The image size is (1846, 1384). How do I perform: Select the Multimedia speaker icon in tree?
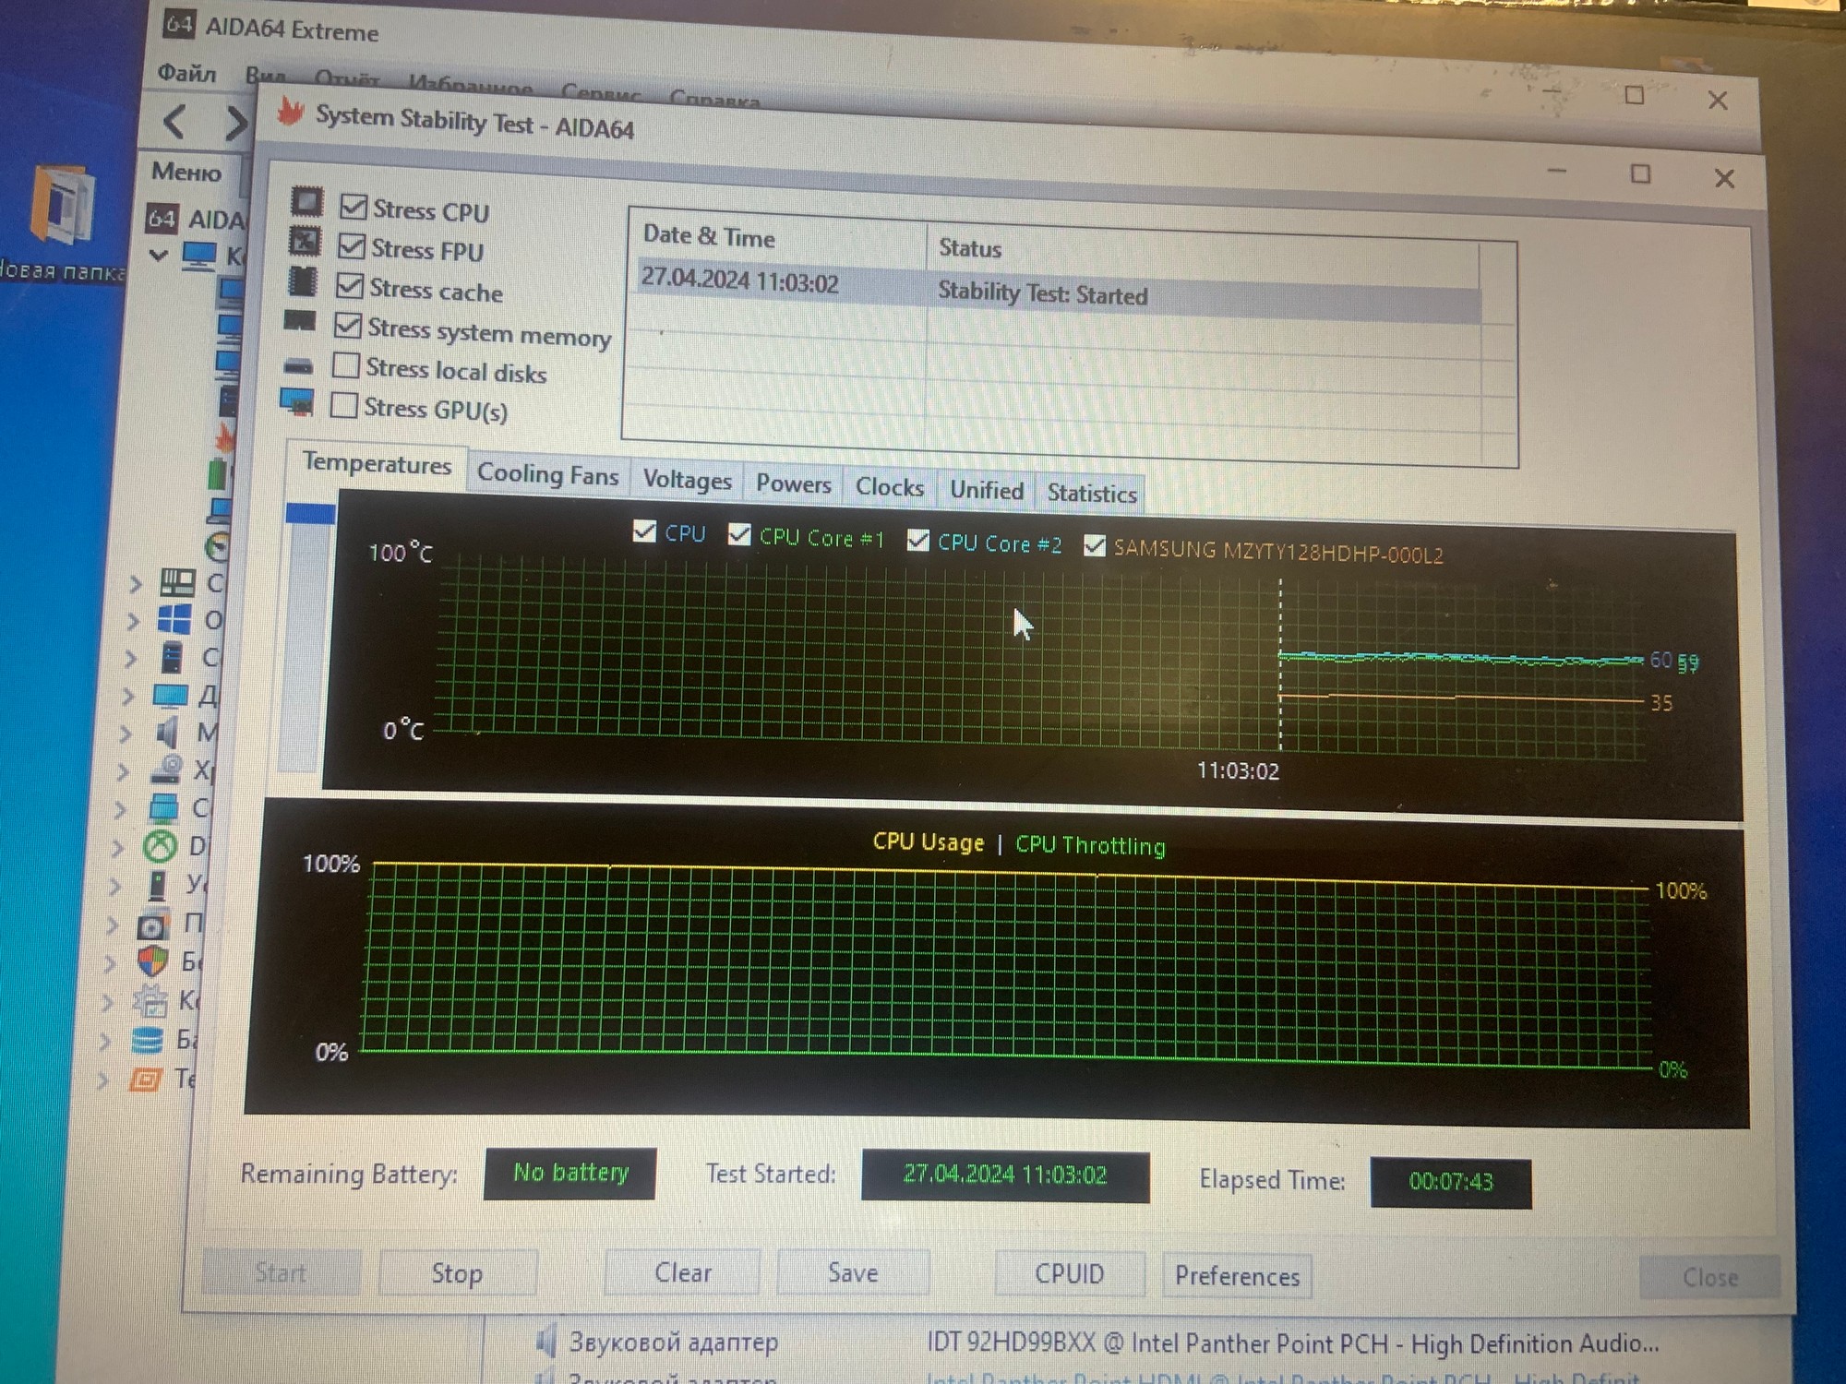point(167,733)
